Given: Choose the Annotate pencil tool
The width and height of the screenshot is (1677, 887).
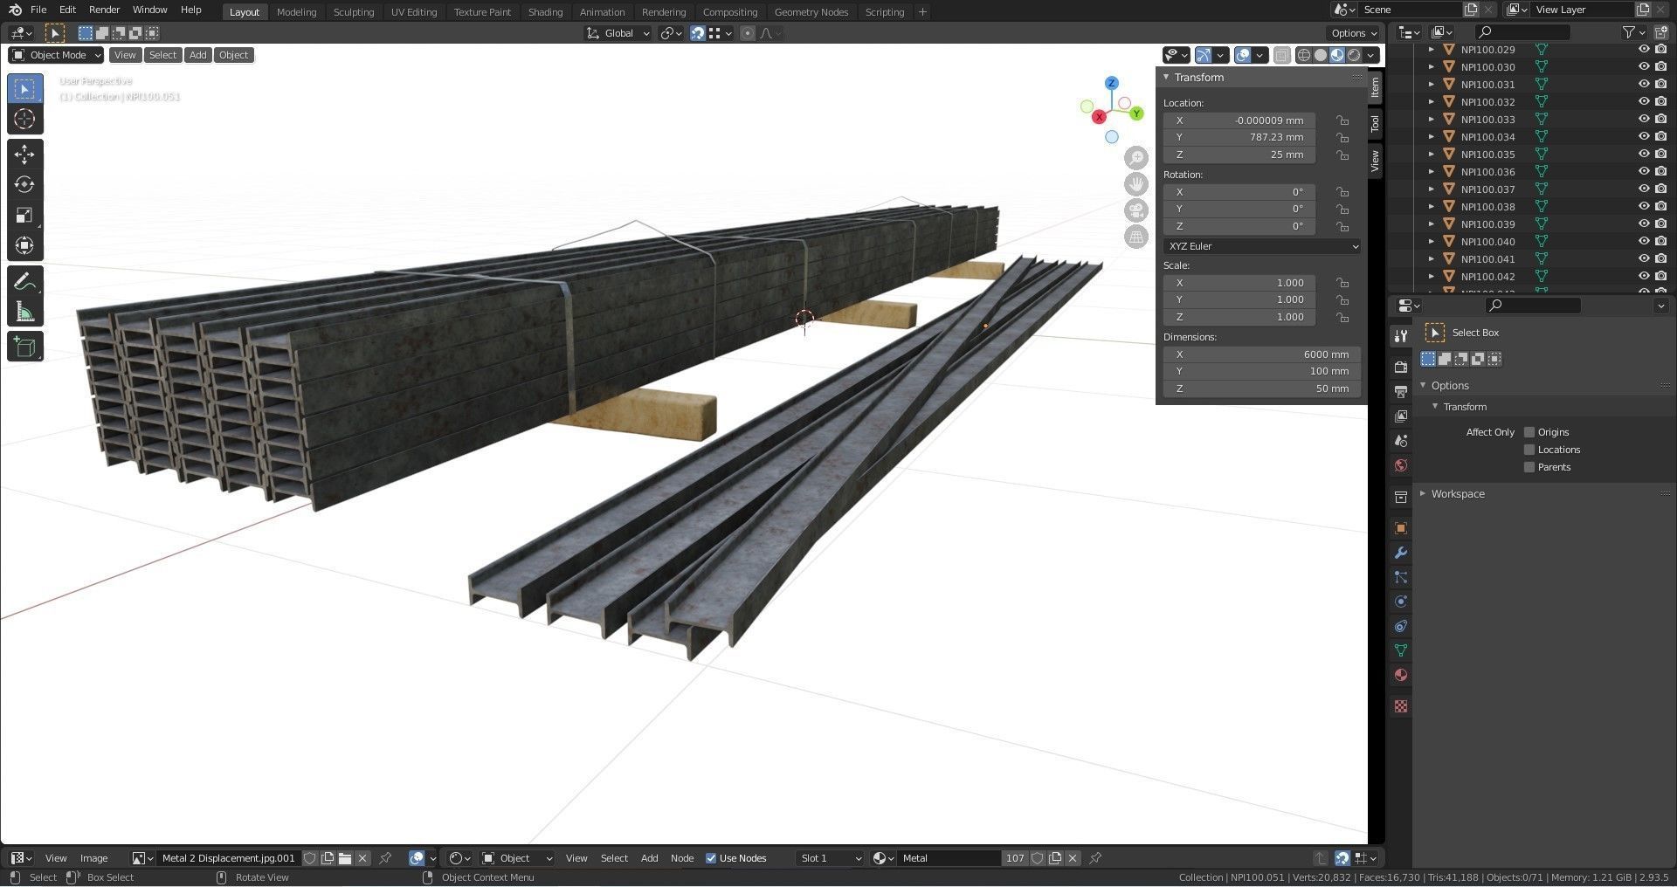Looking at the screenshot, I should tap(24, 281).
